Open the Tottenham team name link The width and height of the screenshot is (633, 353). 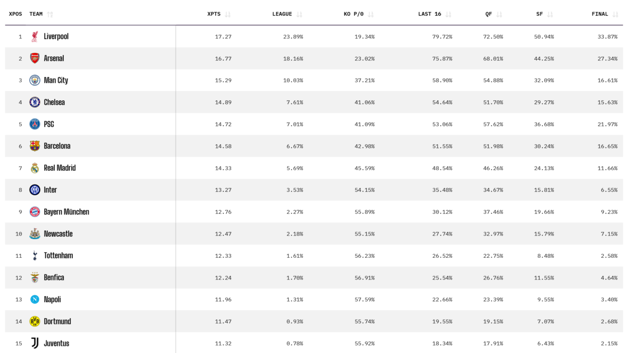tap(58, 256)
